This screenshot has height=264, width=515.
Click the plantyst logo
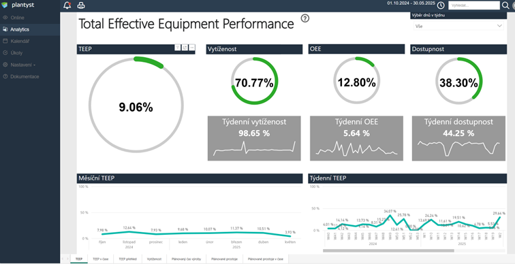coord(18,5)
